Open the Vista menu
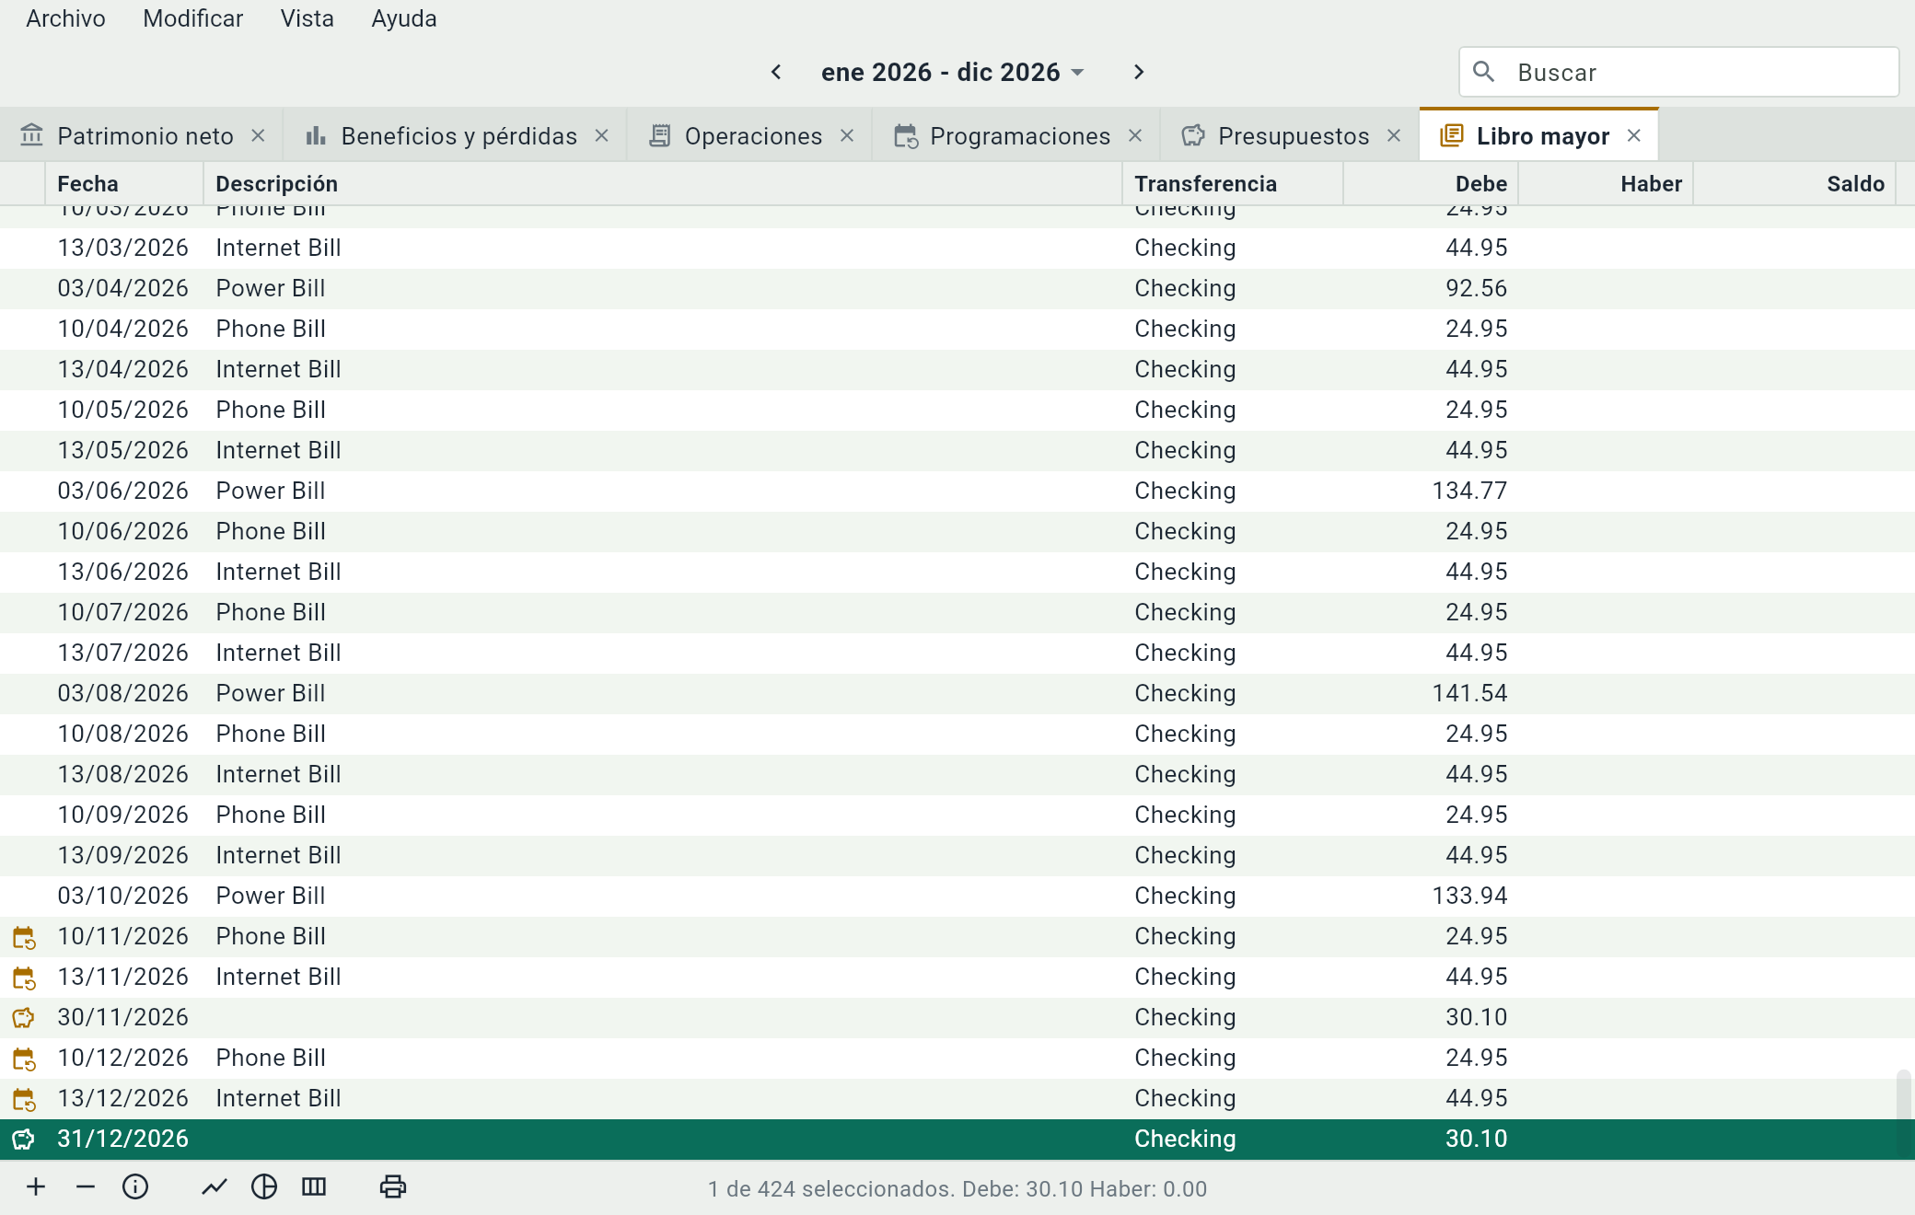The image size is (1915, 1215). [307, 18]
